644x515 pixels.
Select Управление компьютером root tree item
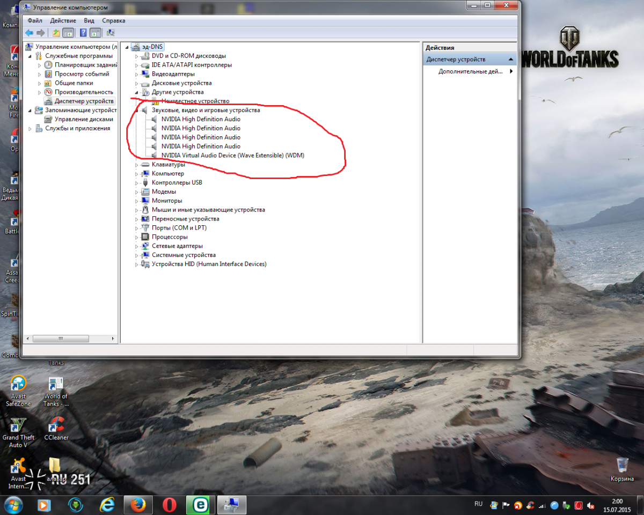pyautogui.click(x=76, y=47)
